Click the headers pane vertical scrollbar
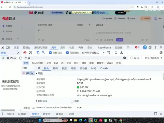This screenshot has height=123, width=164. (163, 76)
